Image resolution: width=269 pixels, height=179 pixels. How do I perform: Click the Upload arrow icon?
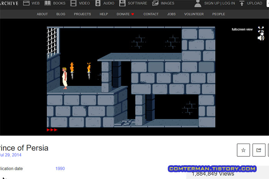coord(242,3)
